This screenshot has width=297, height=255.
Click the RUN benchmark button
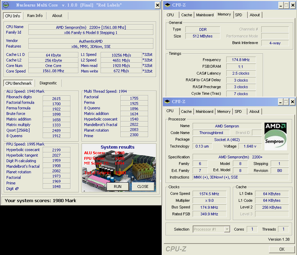click(x=118, y=187)
